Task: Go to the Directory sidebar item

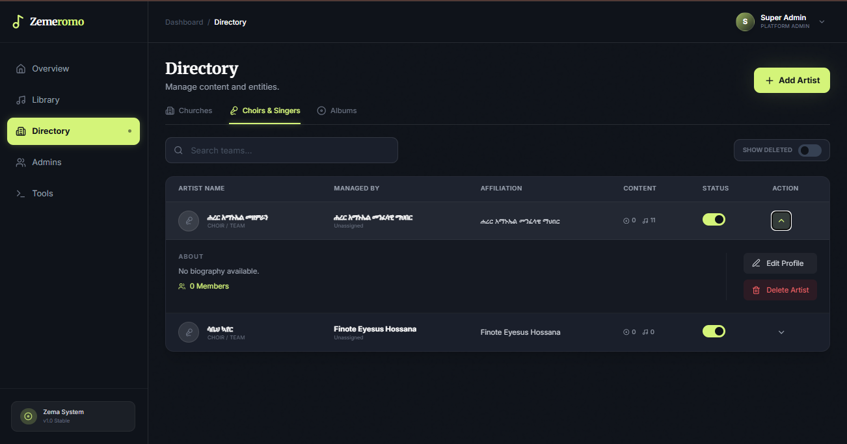Action: 74,131
